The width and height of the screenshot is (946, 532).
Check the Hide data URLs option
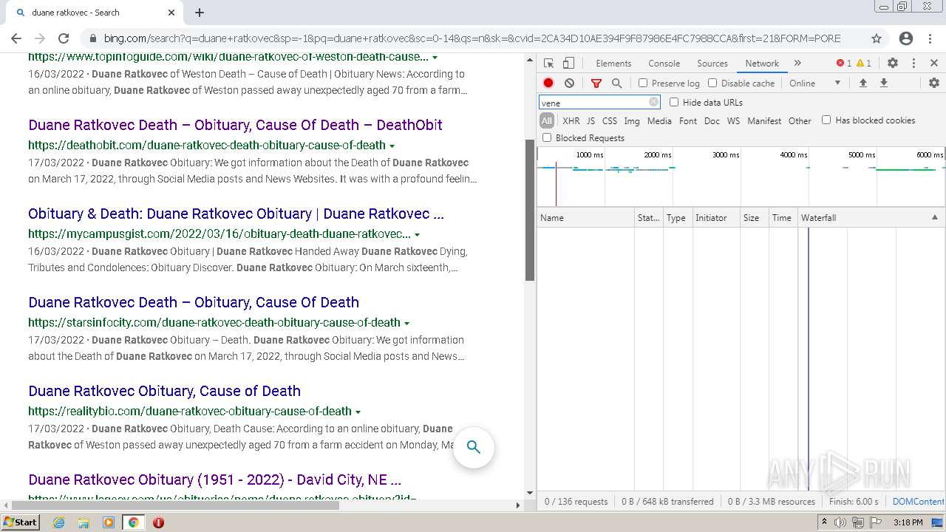pyautogui.click(x=674, y=102)
